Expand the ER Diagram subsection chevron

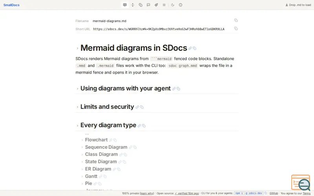(x=82, y=169)
